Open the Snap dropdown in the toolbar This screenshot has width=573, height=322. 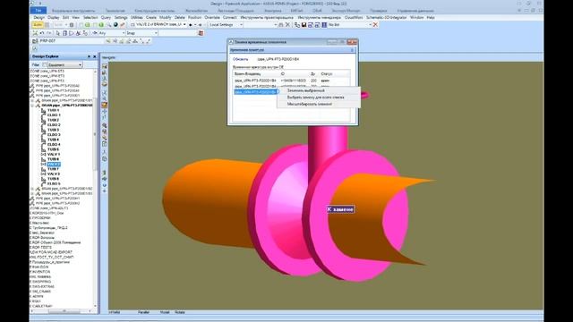(x=156, y=33)
